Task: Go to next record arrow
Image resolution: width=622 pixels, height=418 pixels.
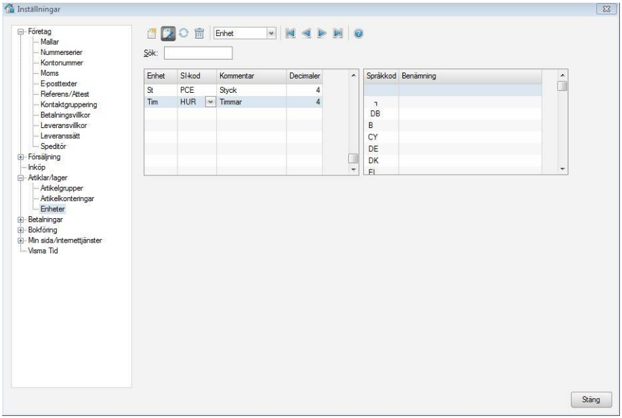Action: [322, 33]
